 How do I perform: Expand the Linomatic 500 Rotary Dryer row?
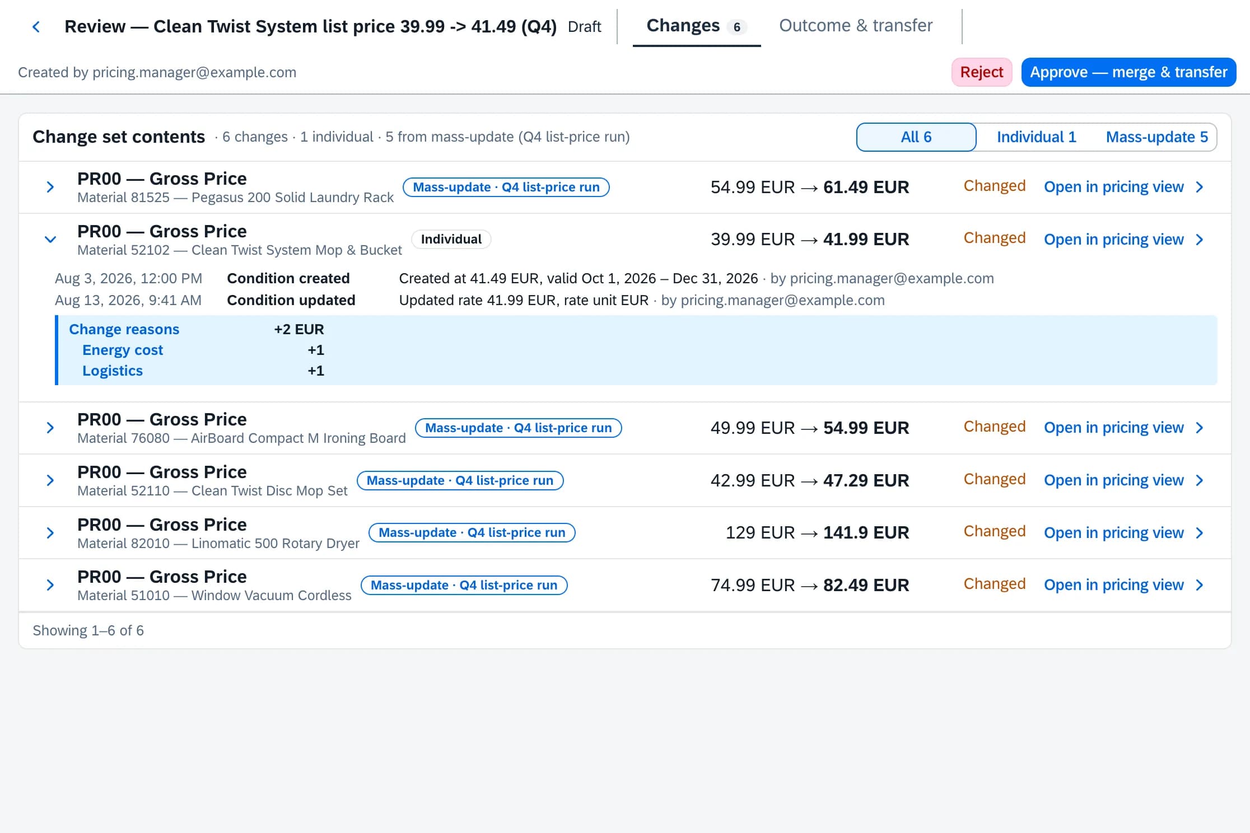pyautogui.click(x=50, y=533)
